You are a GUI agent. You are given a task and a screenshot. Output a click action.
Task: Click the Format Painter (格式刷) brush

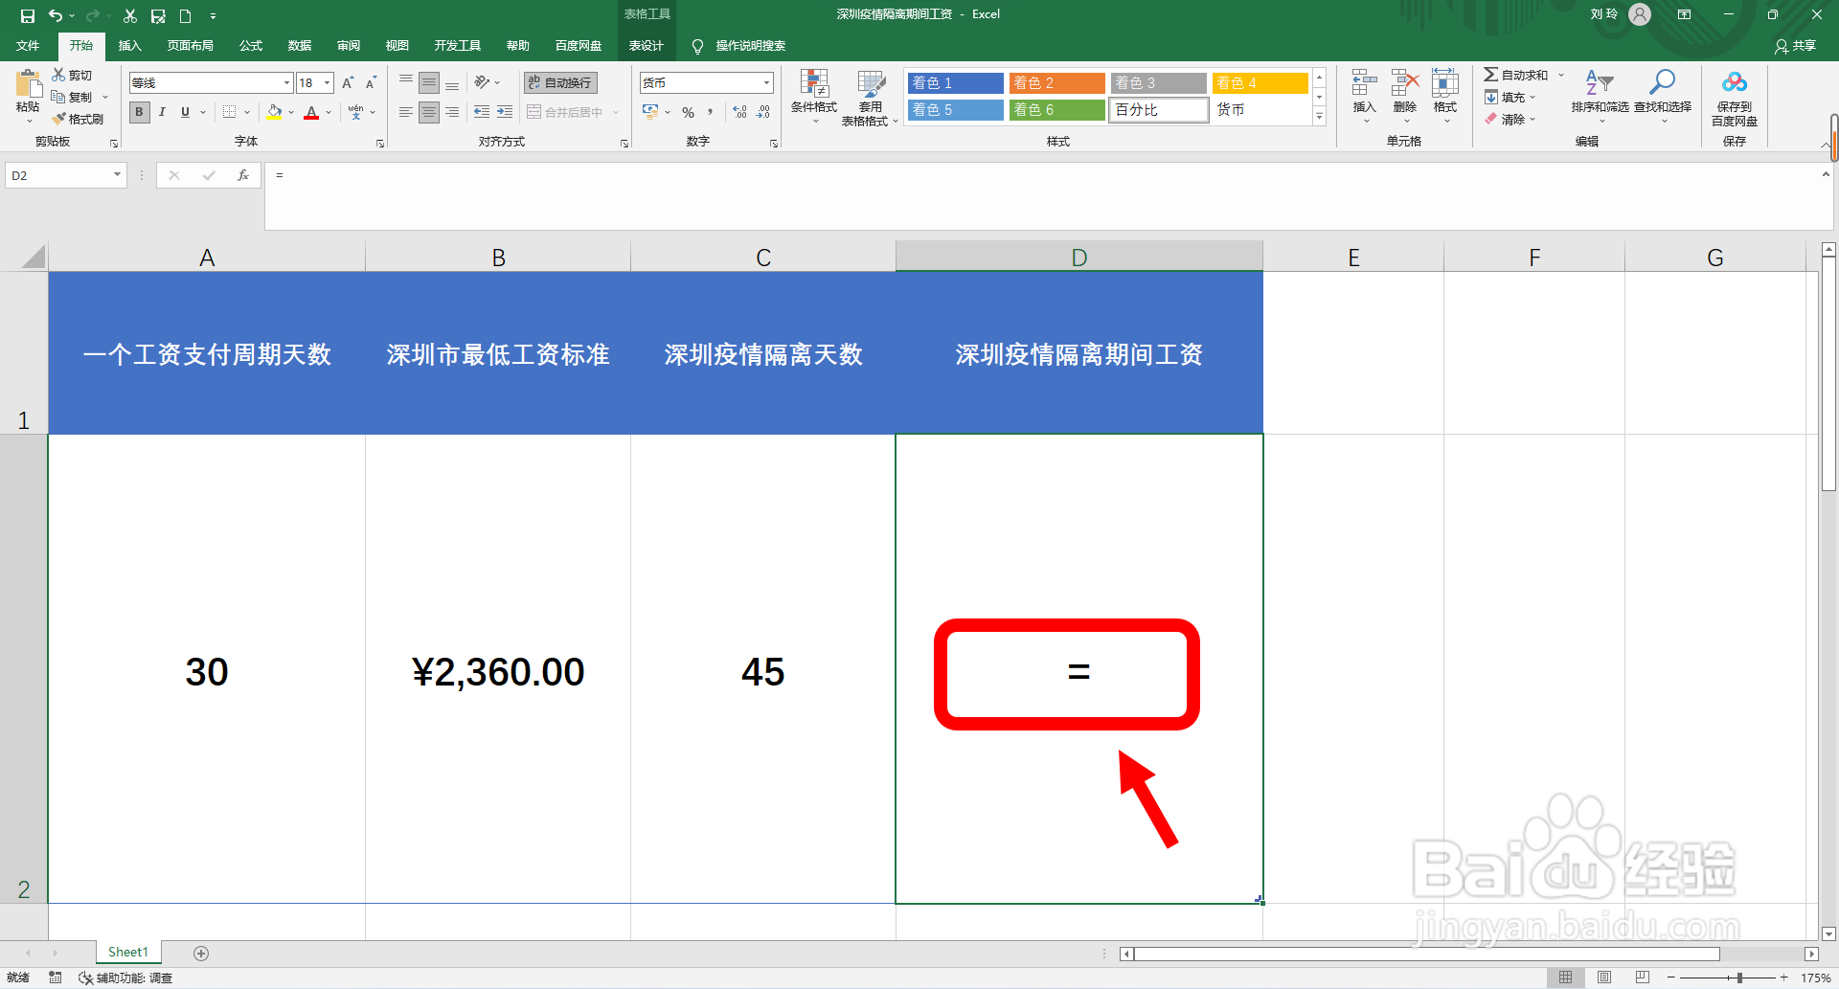(x=59, y=119)
